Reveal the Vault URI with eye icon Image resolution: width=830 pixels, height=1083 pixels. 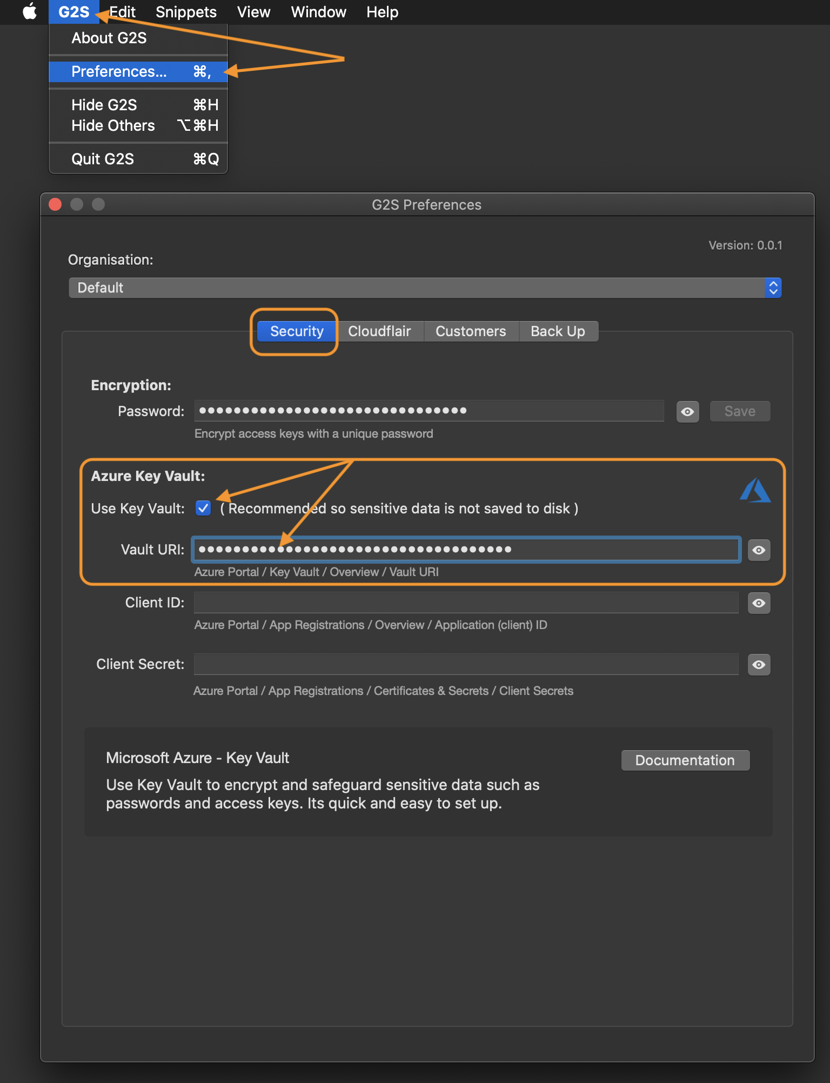[759, 550]
